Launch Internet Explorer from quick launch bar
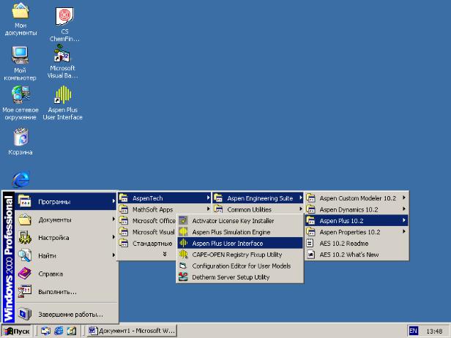 [x=59, y=331]
